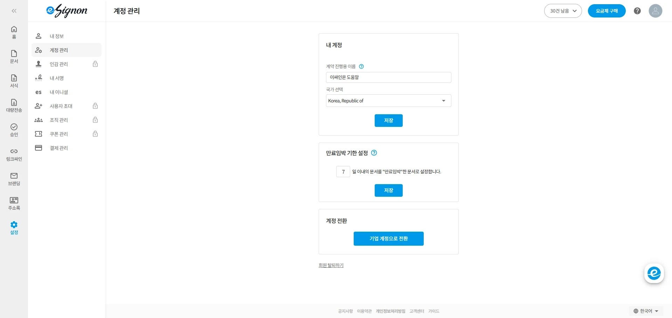This screenshot has width=672, height=318.
Task: Go to Home (홈) in left rail
Action: pyautogui.click(x=14, y=32)
